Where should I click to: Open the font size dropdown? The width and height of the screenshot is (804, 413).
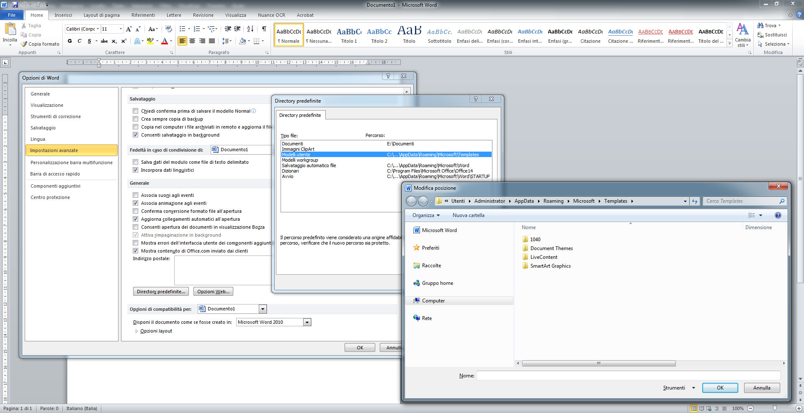click(x=121, y=29)
